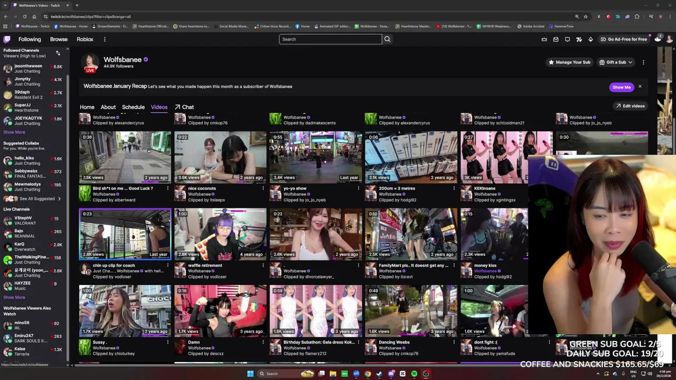The height and width of the screenshot is (380, 676).
Task: Open the Windows Start menu
Action: [250, 374]
